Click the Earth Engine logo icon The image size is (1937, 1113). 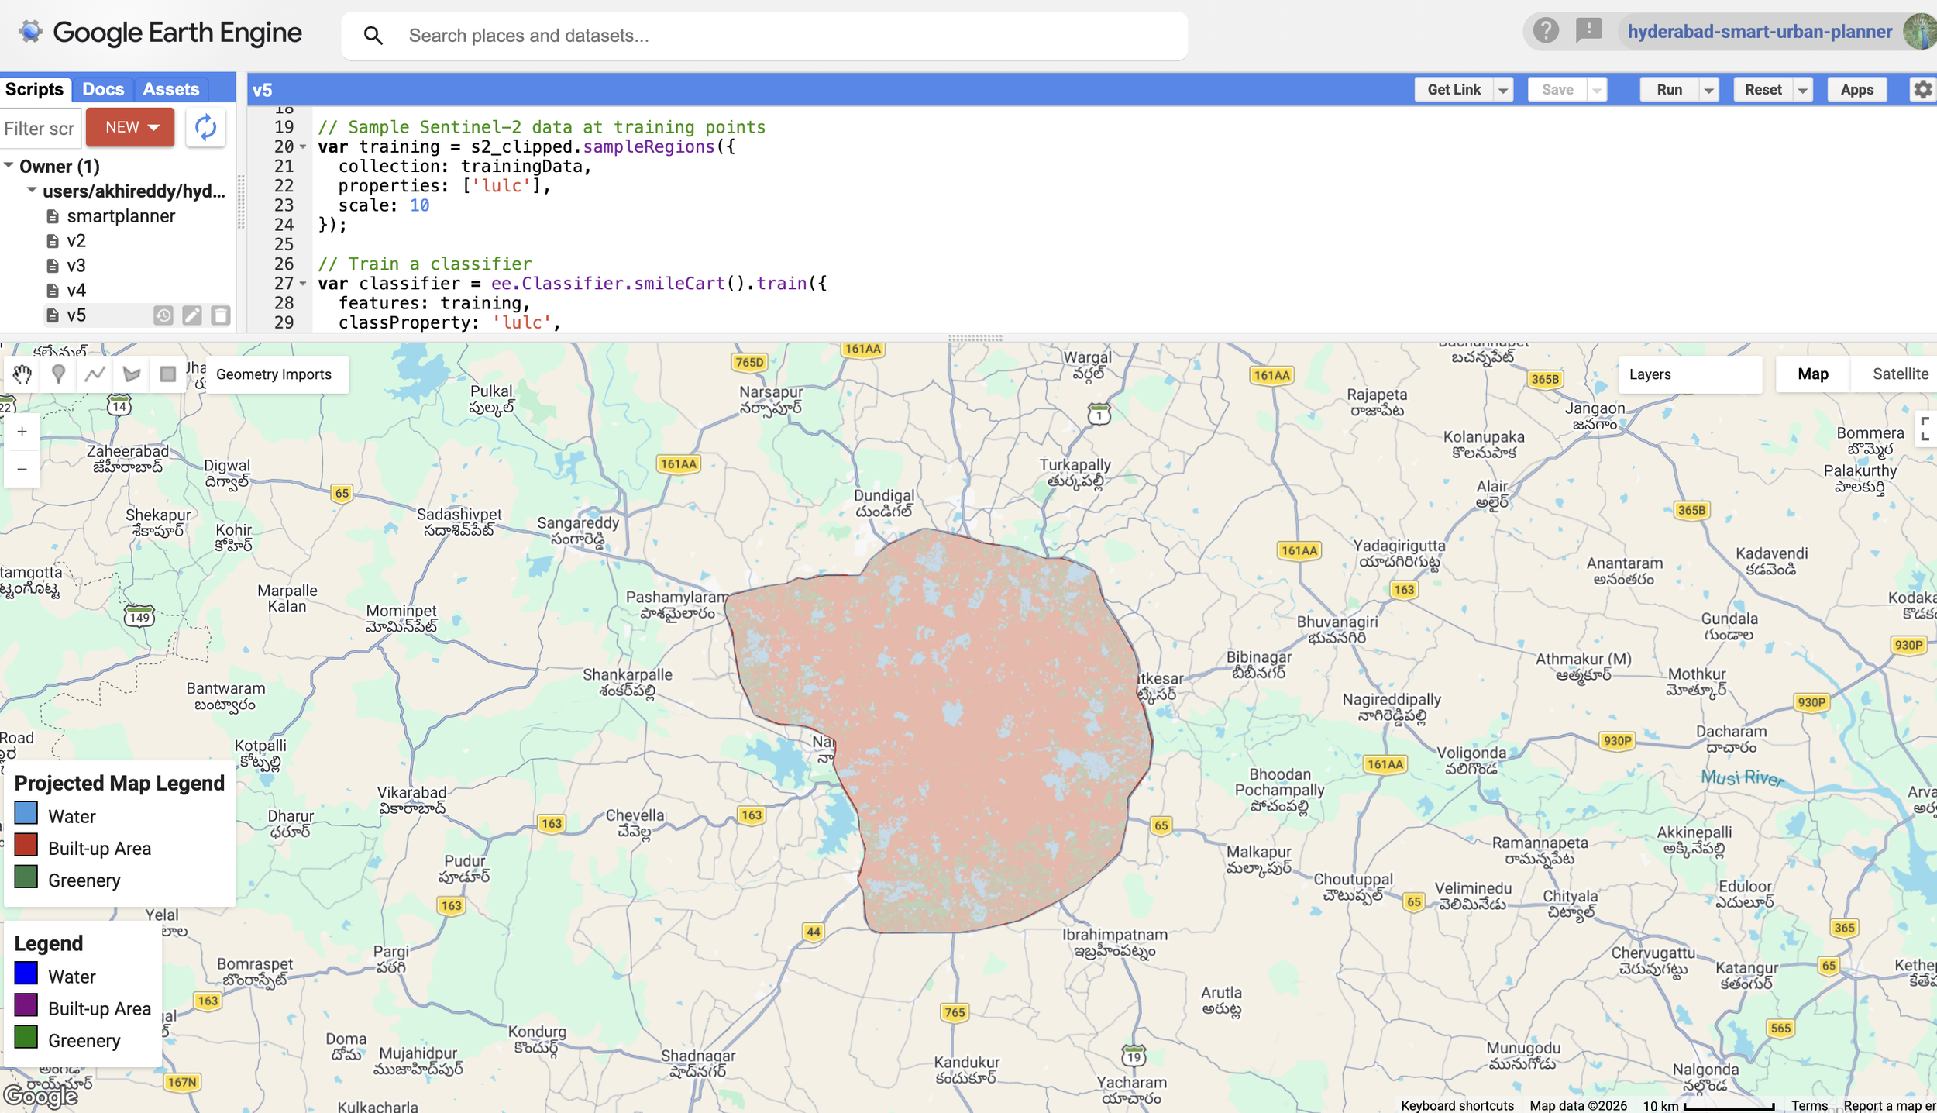pyautogui.click(x=30, y=32)
